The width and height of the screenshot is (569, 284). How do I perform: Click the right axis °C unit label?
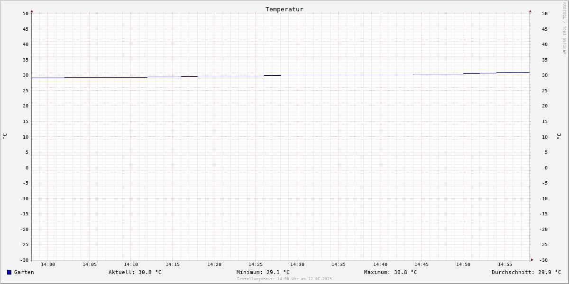[x=559, y=136]
